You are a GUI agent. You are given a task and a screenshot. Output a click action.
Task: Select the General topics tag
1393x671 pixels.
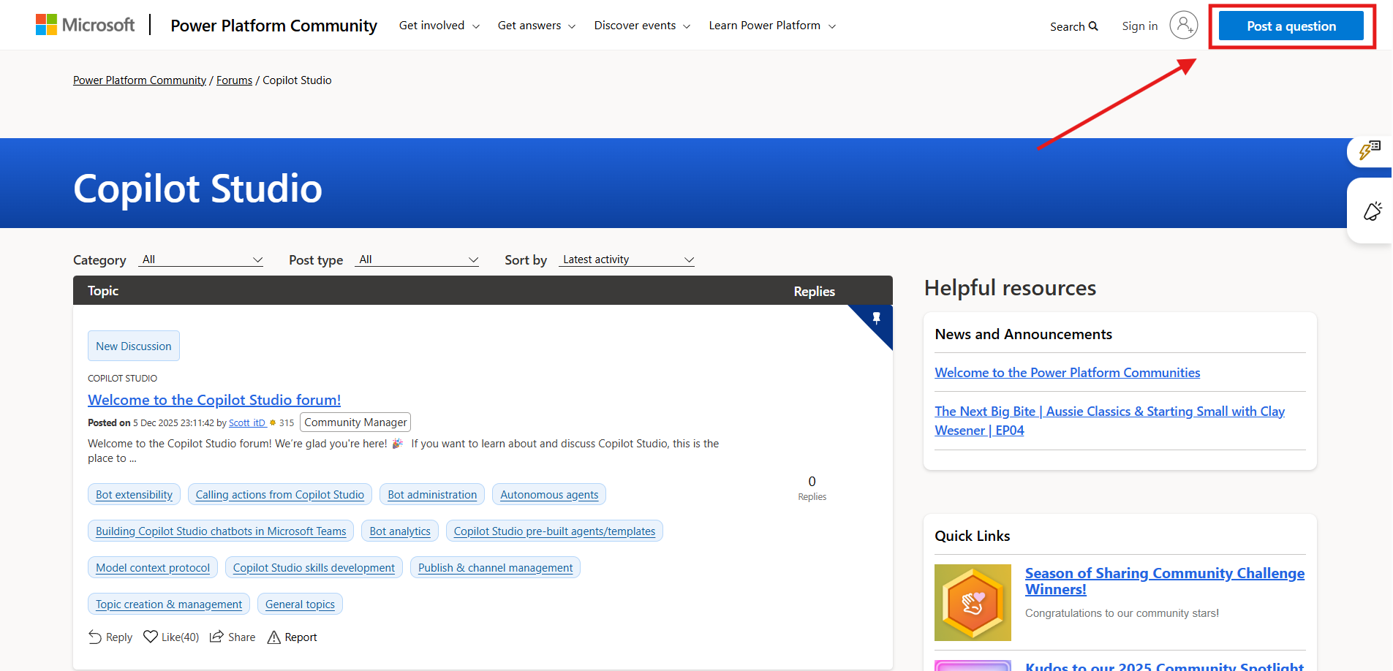(x=300, y=604)
